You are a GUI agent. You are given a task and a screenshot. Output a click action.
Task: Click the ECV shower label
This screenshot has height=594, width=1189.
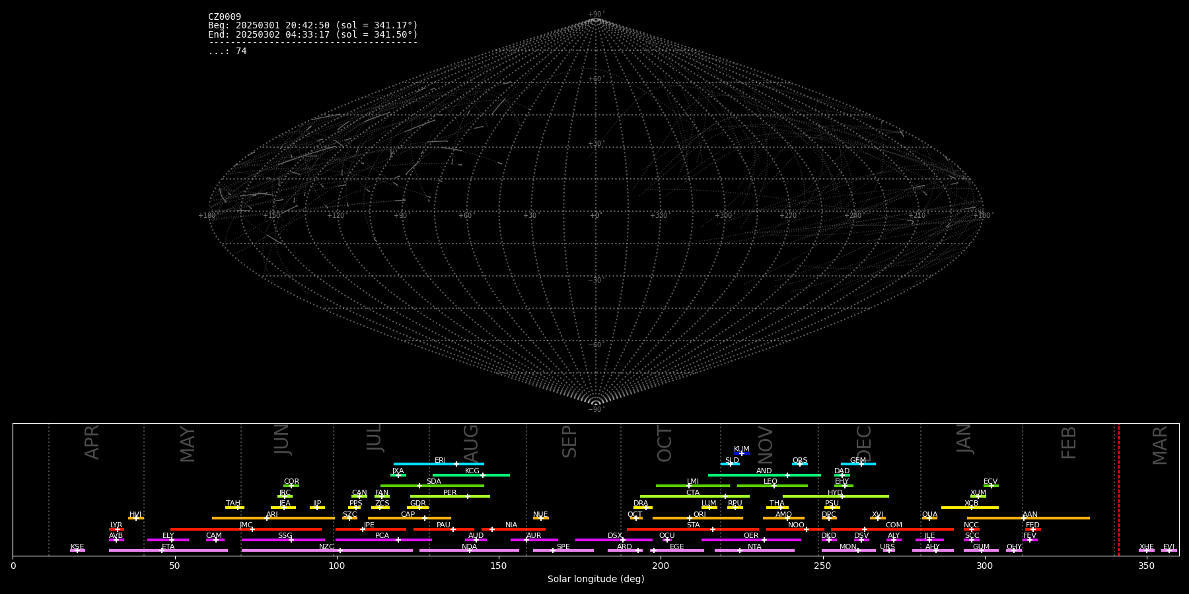tap(991, 482)
